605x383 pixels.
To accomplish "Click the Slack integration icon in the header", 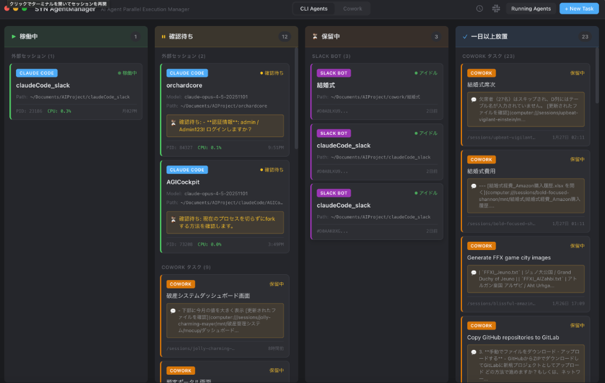I will pyautogui.click(x=496, y=8).
